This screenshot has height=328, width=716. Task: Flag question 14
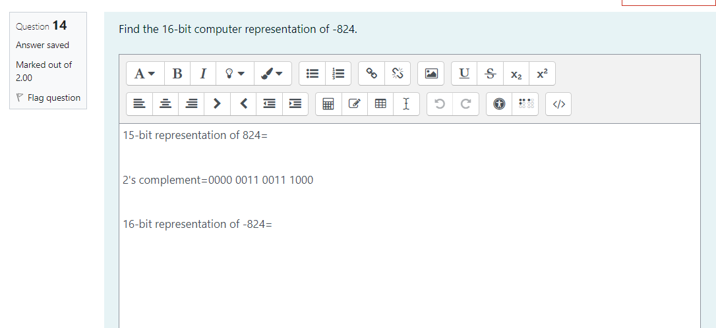48,97
